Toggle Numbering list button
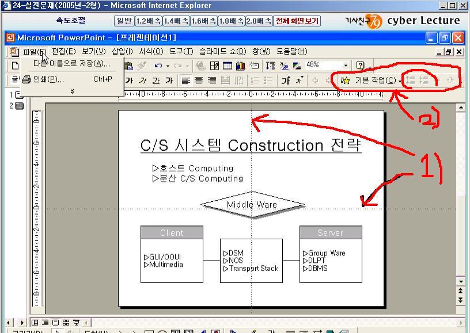 click(255, 81)
